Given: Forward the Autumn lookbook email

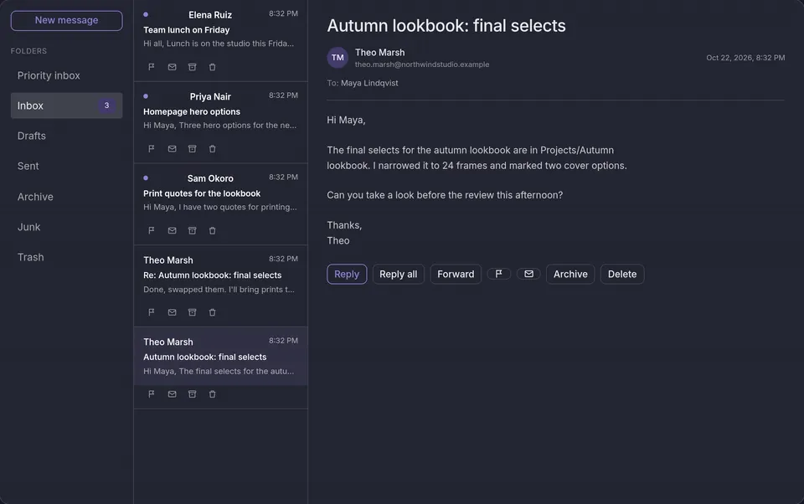Looking at the screenshot, I should pos(456,274).
